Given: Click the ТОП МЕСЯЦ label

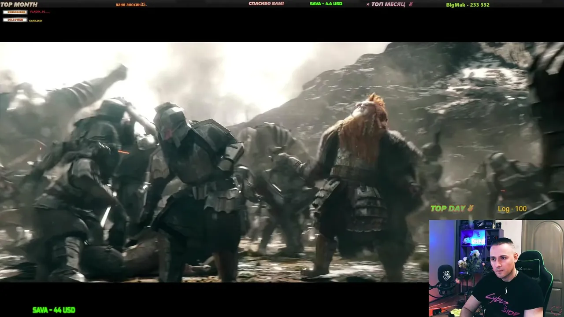Looking at the screenshot, I should [388, 4].
